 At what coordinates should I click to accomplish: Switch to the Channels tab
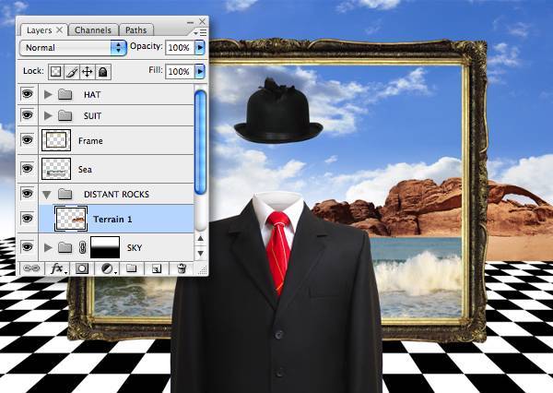(93, 30)
